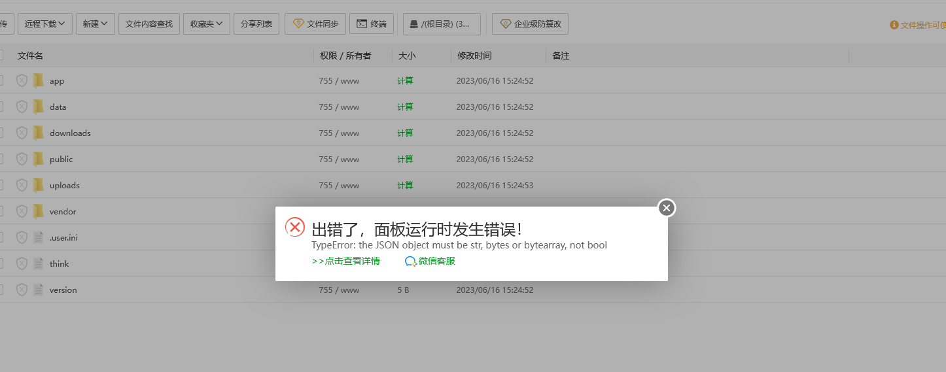
Task: Click the shield icon beside think file
Action: click(22, 263)
